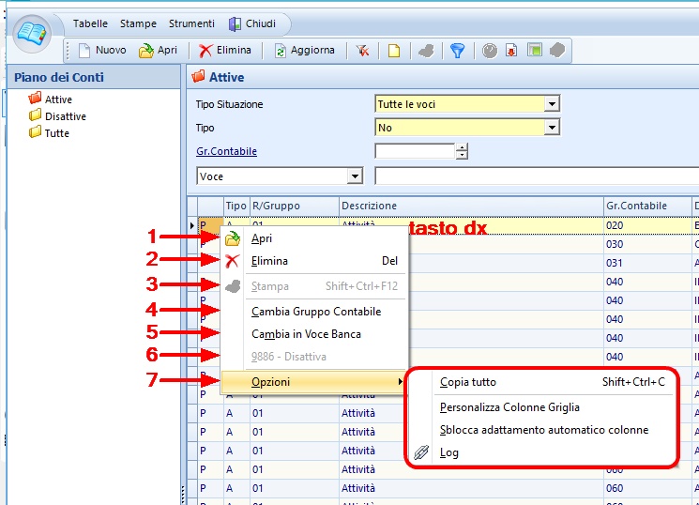The image size is (699, 505).
Task: Open the Gr.Contabile link
Action: [226, 151]
